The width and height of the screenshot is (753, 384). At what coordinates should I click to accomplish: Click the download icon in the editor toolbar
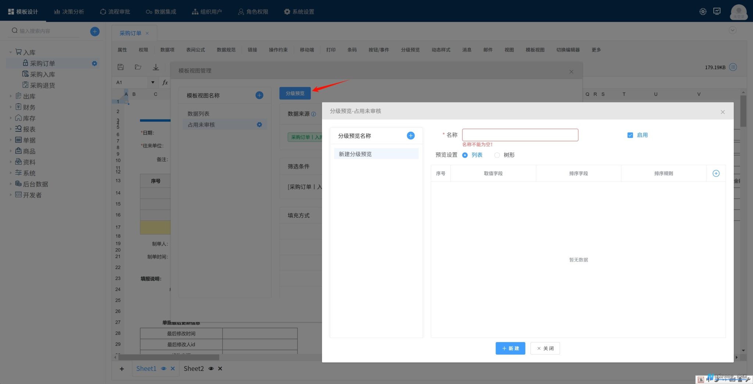(x=156, y=67)
